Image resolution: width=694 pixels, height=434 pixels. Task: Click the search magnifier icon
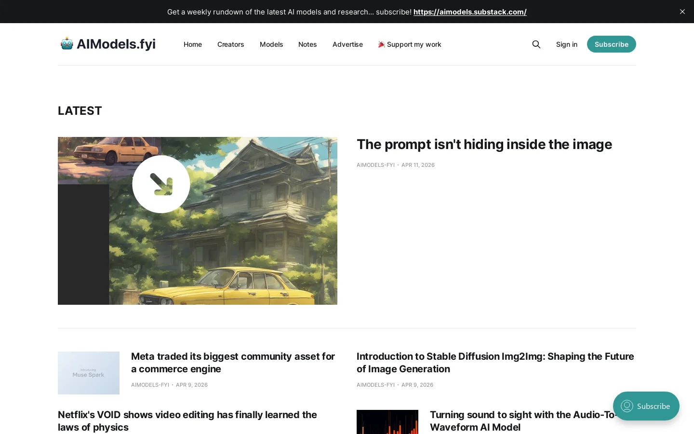(x=536, y=44)
